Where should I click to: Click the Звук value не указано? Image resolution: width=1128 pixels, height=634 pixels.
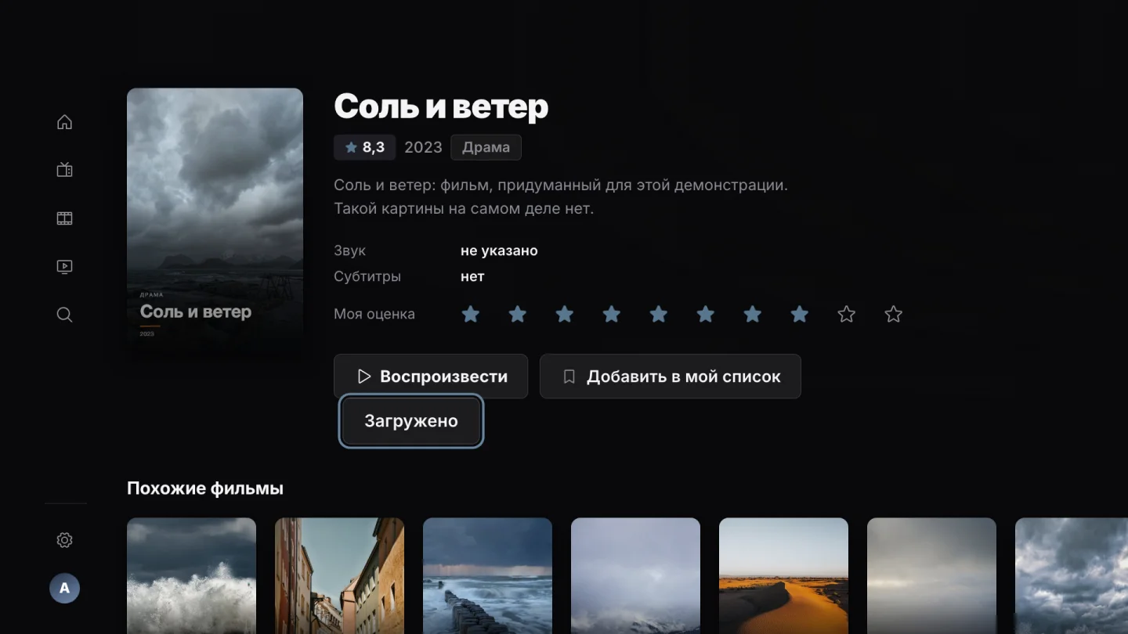[x=499, y=251]
